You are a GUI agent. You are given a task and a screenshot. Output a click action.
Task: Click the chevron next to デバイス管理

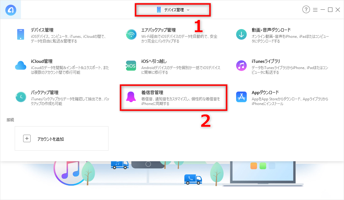pos(188,10)
